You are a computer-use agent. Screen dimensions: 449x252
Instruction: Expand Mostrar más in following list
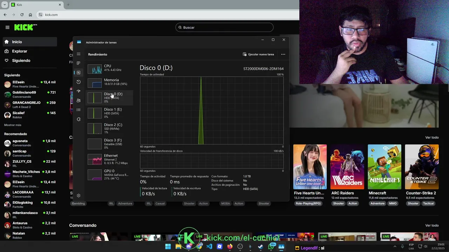[13, 125]
